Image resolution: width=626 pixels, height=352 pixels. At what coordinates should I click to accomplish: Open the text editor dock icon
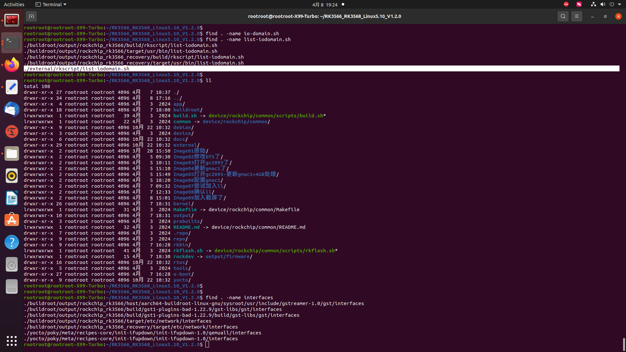pos(12,87)
